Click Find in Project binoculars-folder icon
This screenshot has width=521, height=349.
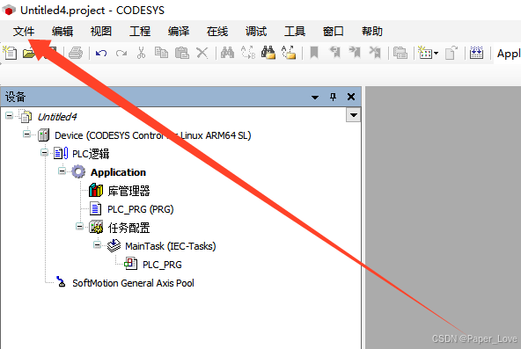click(268, 53)
